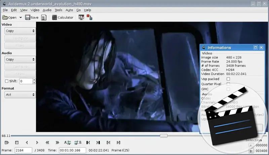Open the Auto menu

69,10
